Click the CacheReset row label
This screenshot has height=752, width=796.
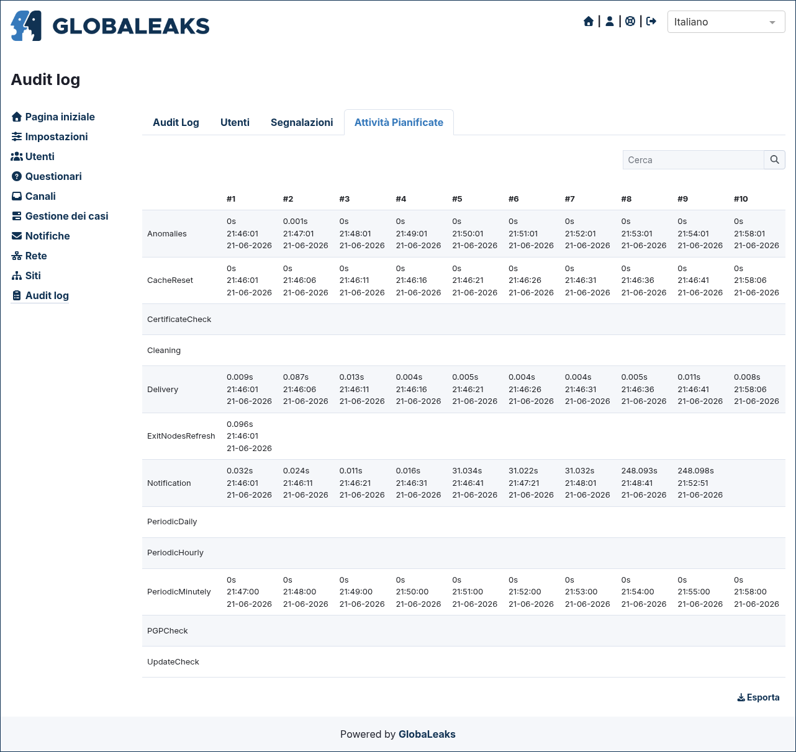[170, 280]
